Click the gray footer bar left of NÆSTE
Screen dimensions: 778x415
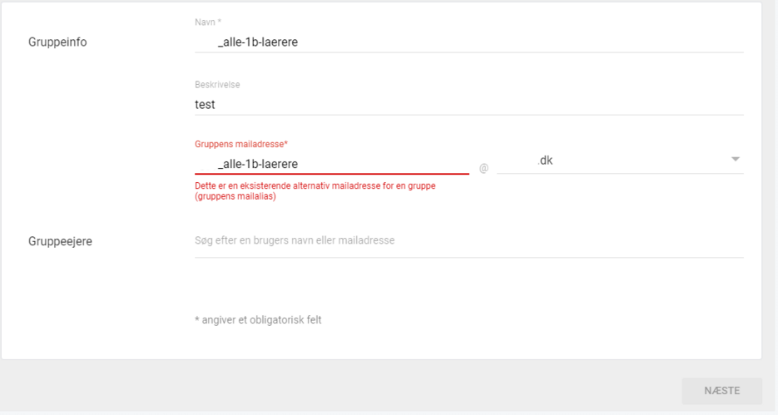333,389
